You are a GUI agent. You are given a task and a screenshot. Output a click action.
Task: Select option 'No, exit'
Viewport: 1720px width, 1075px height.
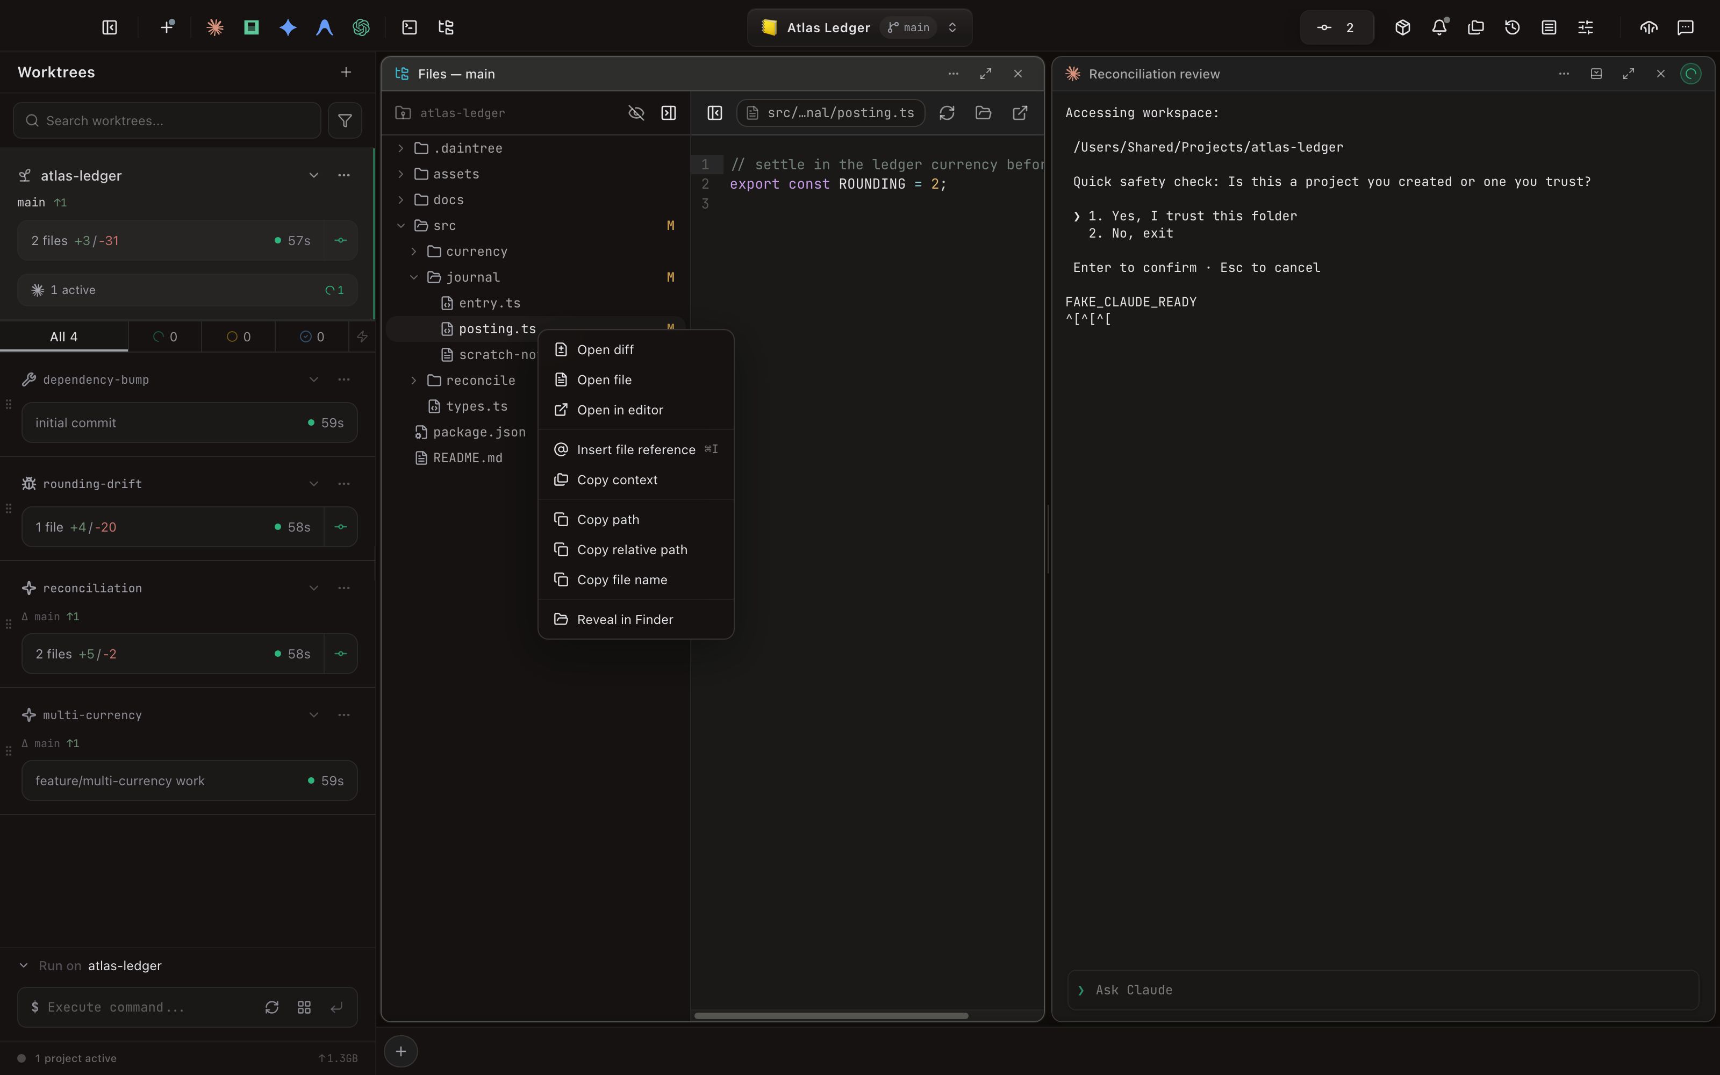(x=1131, y=233)
